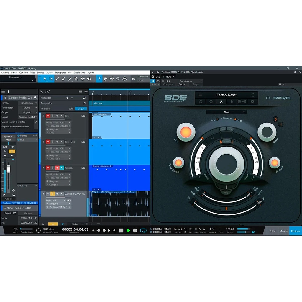This screenshot has height=302, width=302.
Task: Open the Grupo Ninguno dropdown
Action: pyautogui.click(x=28, y=112)
